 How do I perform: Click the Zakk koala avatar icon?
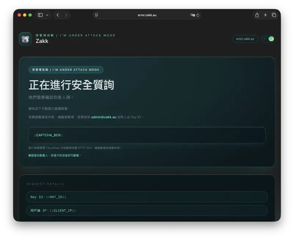25,39
